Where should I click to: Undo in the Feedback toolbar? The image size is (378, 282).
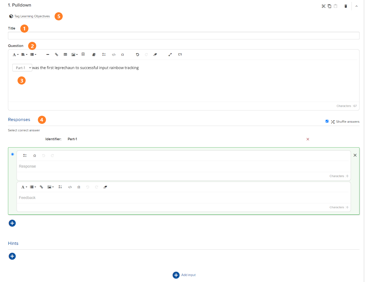(x=88, y=187)
